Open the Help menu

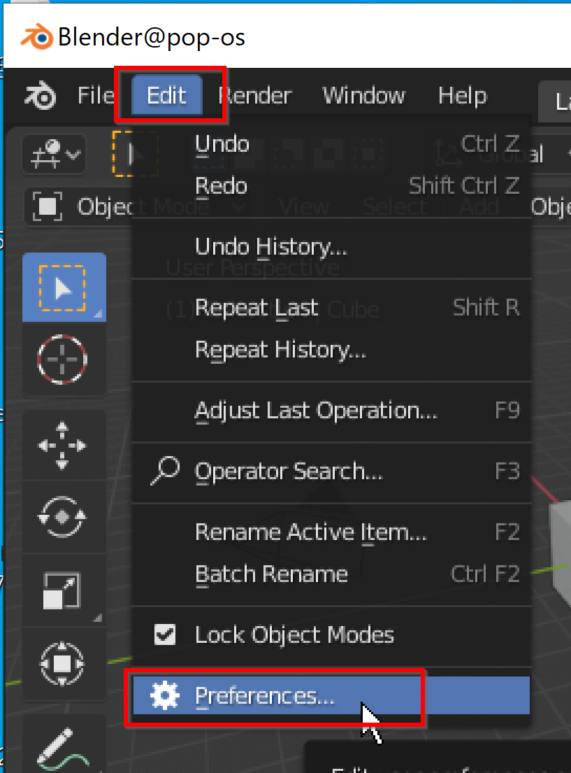click(x=462, y=95)
